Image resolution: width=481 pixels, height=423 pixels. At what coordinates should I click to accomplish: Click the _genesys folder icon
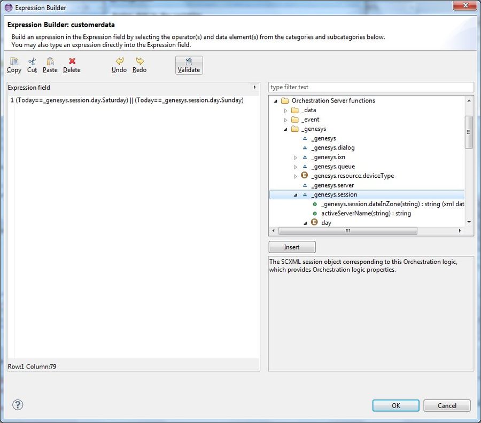295,129
